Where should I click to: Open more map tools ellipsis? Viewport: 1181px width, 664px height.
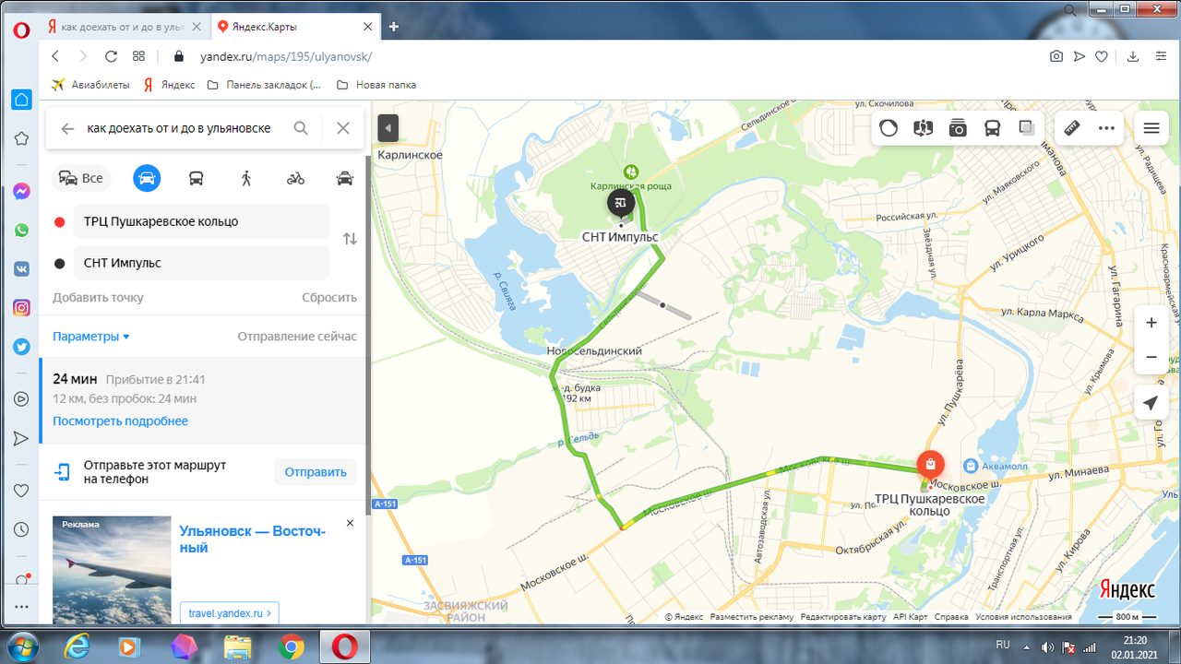click(1107, 128)
